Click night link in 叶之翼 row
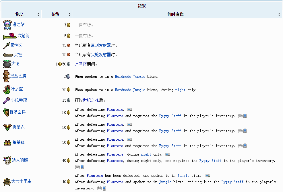The height and width of the screenshot is (192, 283). point(180,90)
